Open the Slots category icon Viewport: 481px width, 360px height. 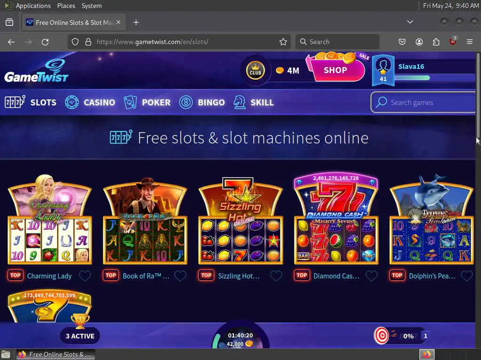(15, 102)
